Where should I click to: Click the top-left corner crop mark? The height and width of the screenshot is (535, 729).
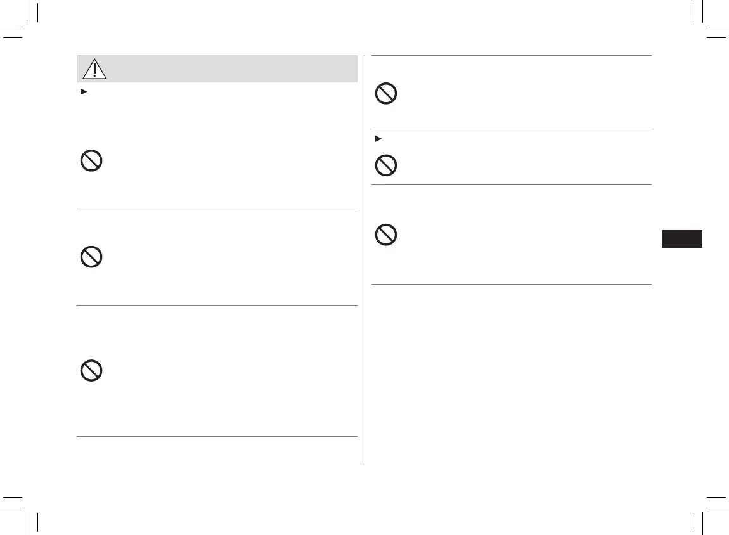(24, 27)
